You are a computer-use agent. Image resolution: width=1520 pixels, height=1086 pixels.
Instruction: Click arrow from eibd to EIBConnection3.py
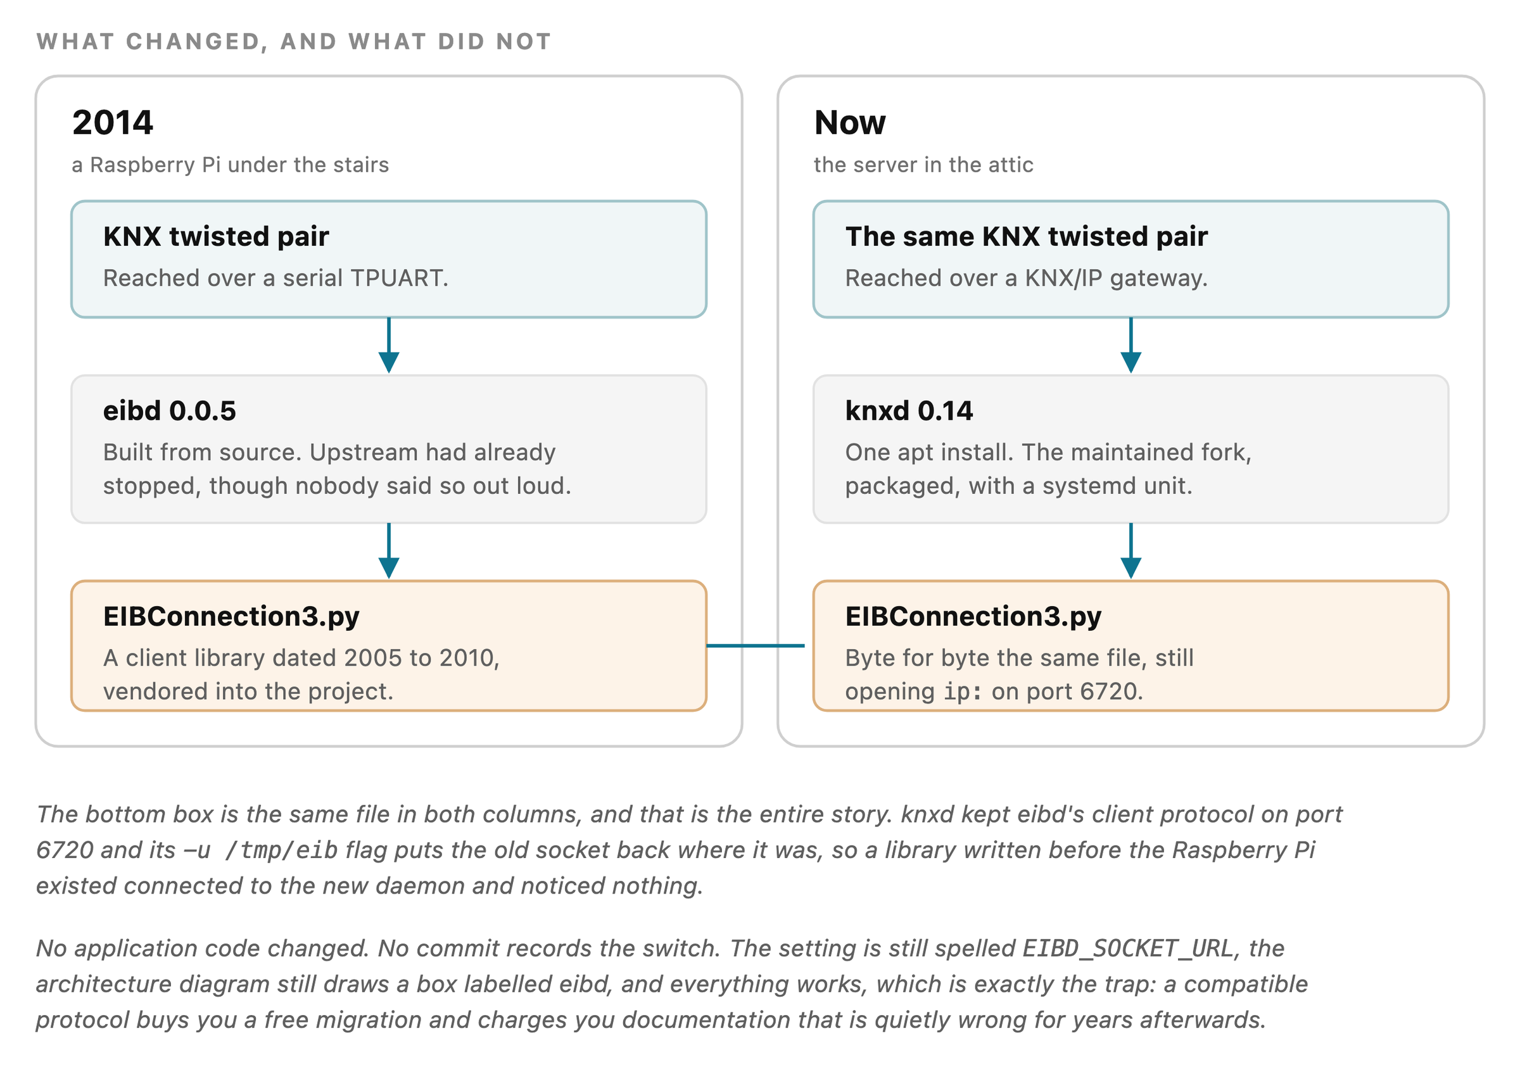point(388,550)
